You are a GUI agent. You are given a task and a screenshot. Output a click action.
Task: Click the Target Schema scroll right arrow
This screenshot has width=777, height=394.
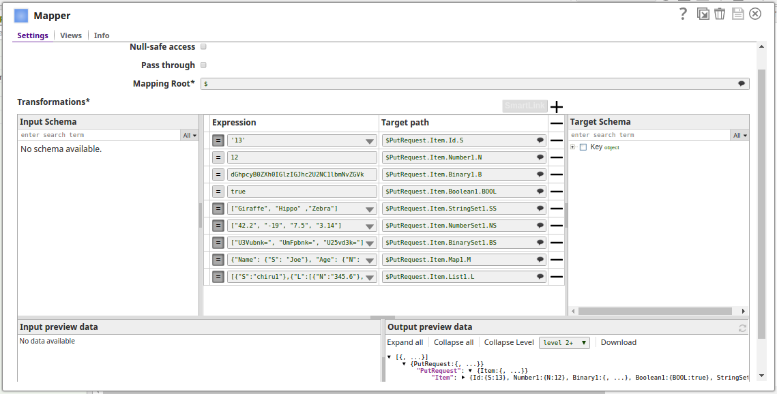click(744, 312)
